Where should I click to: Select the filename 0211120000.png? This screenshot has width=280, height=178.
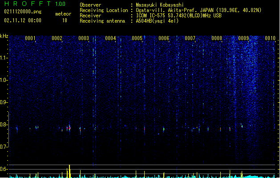coord(23,12)
